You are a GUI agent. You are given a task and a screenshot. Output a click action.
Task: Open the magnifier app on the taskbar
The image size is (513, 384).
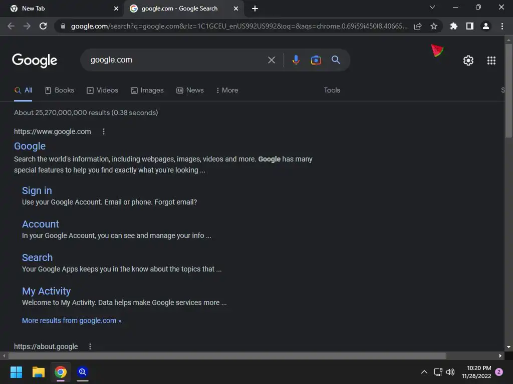pyautogui.click(x=83, y=372)
